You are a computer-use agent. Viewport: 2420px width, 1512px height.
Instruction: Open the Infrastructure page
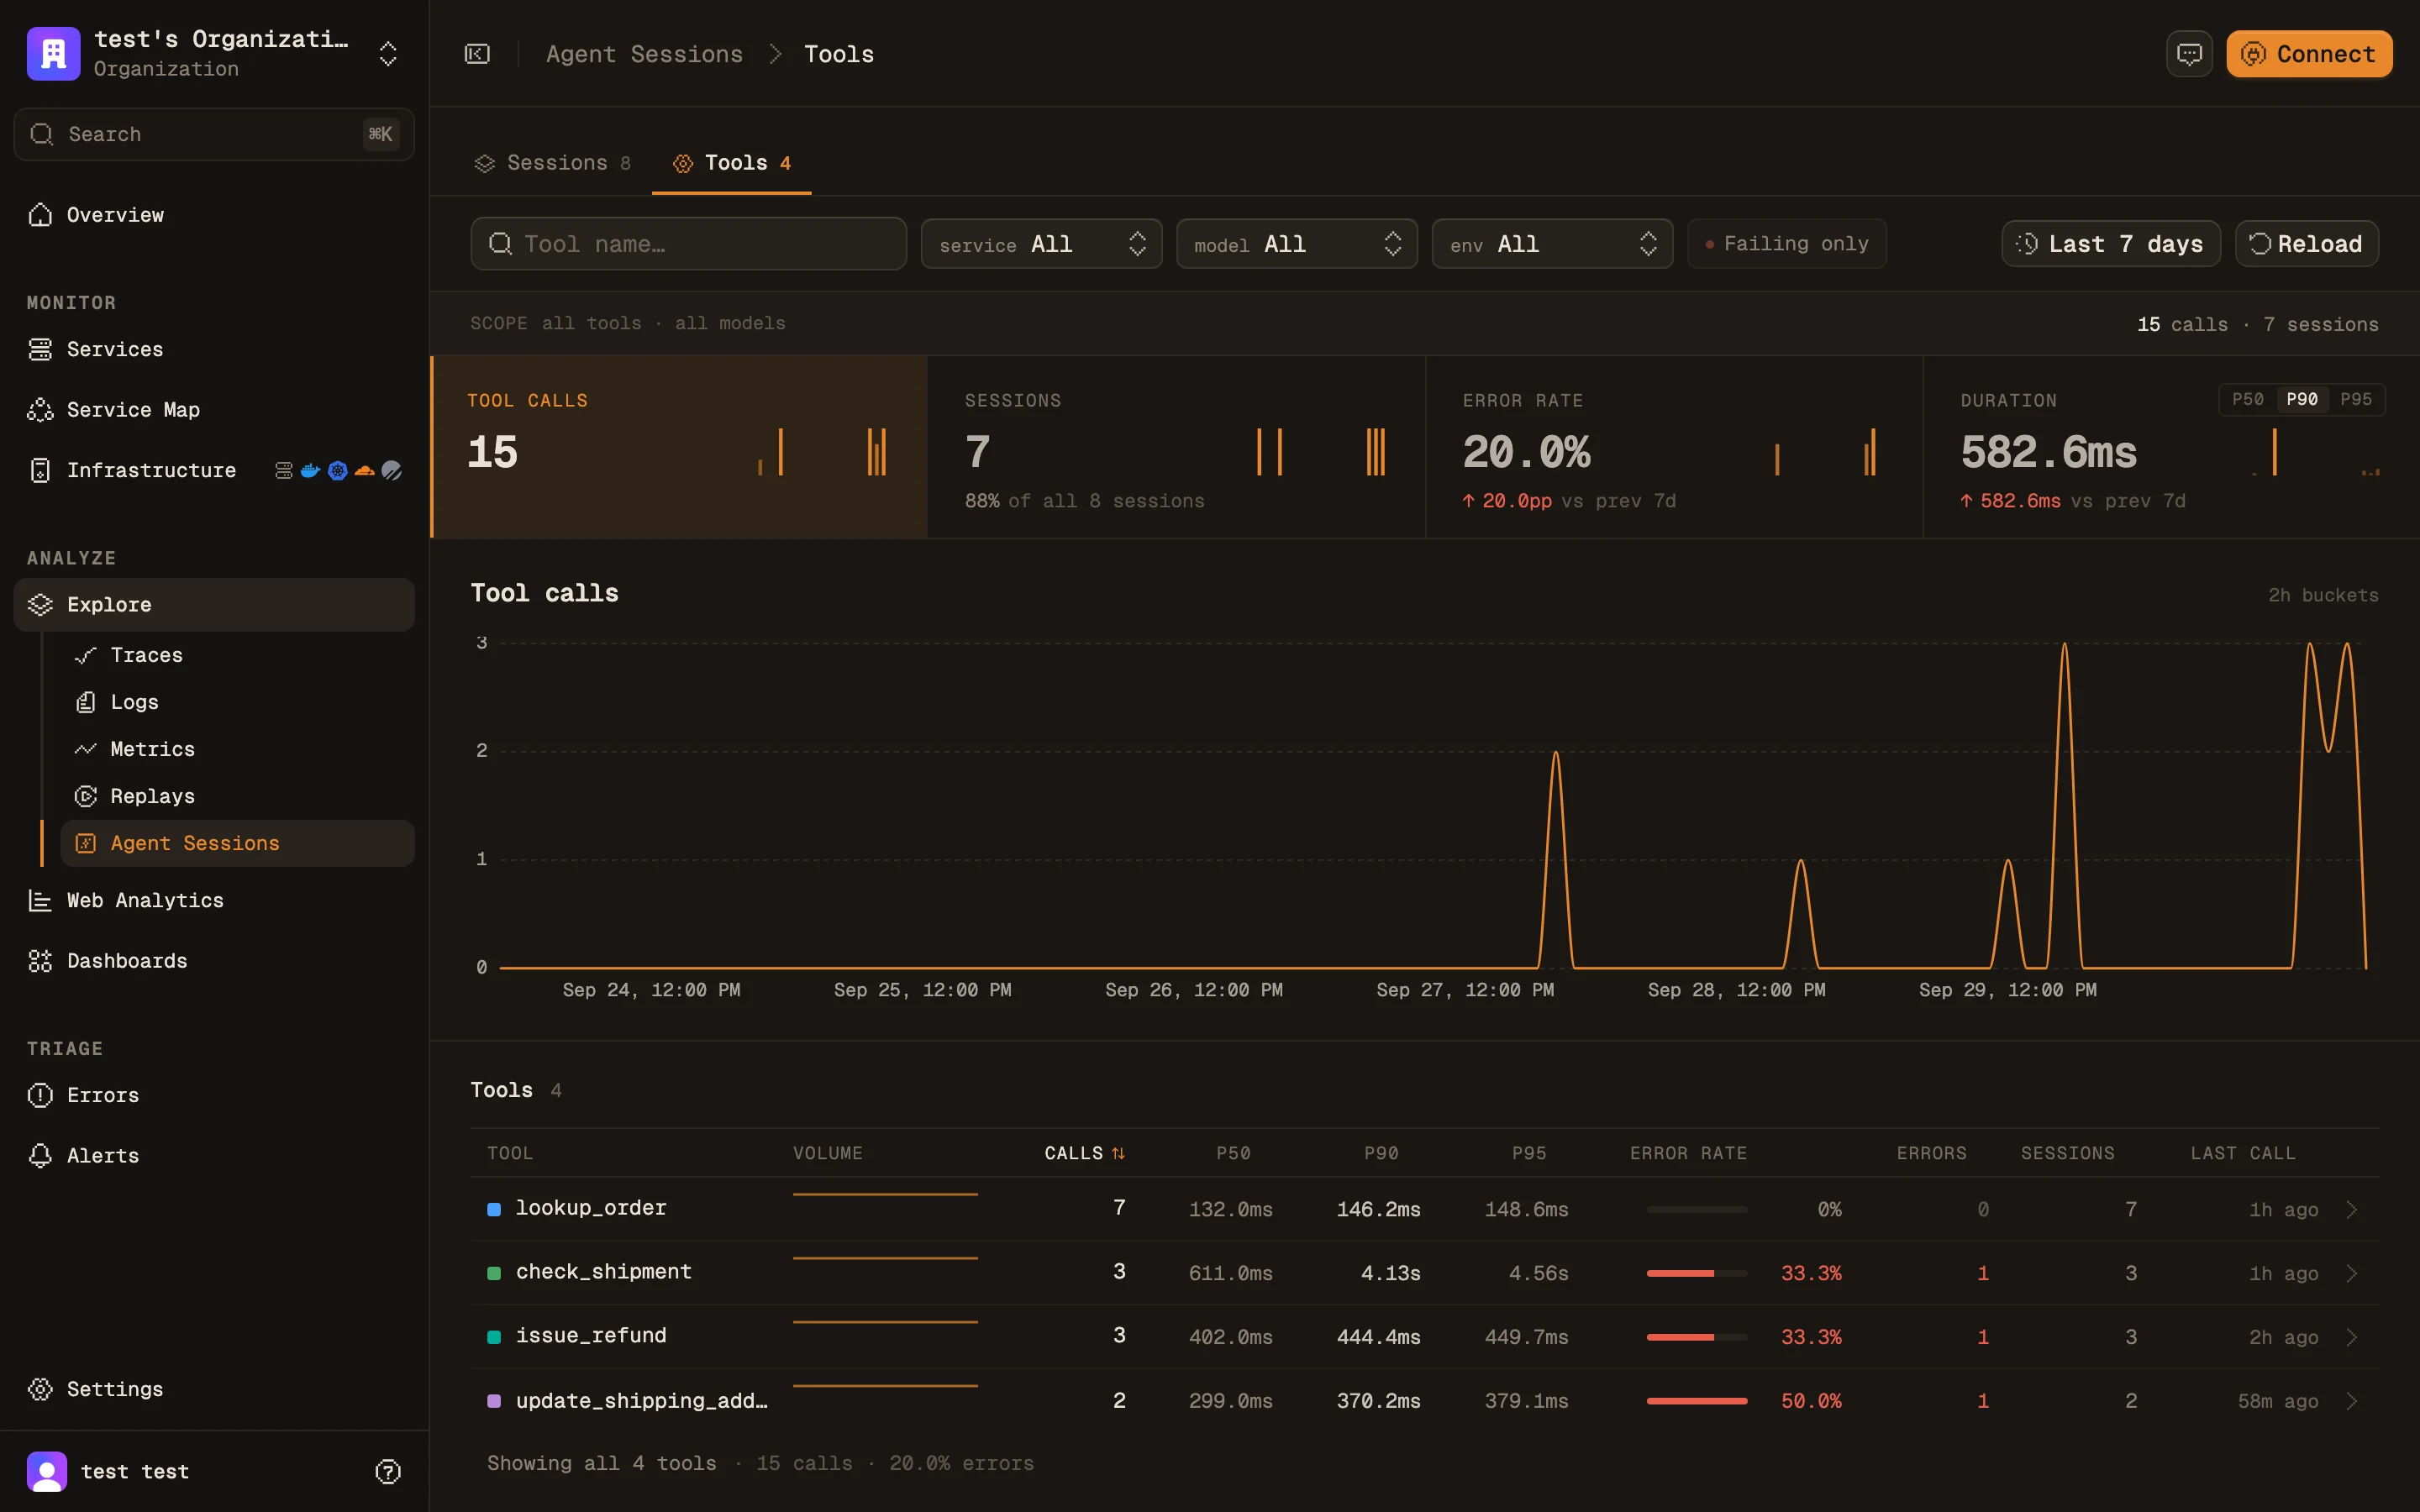(x=151, y=470)
